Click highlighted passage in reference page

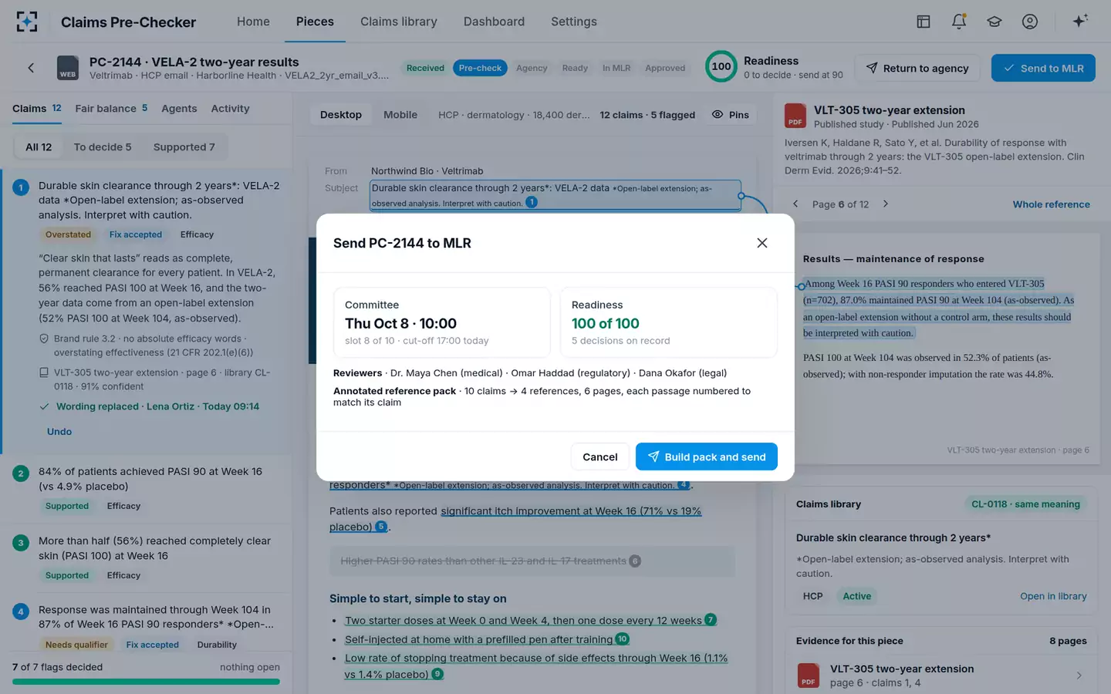click(938, 308)
